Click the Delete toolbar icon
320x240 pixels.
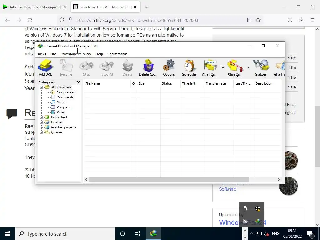[128, 68]
